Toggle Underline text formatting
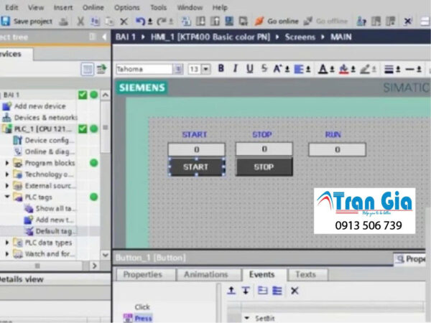The image size is (431, 323). click(x=249, y=69)
